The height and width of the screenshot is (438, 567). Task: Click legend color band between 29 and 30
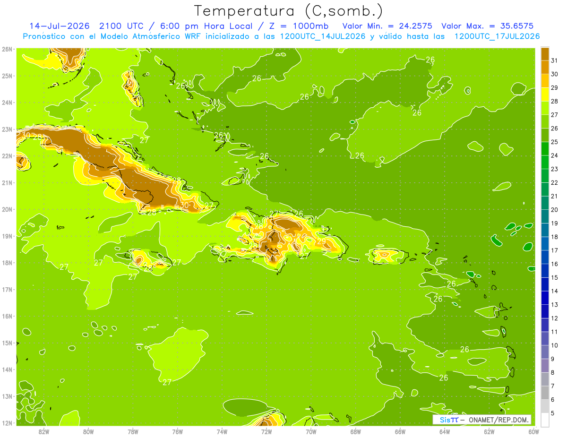coord(545,81)
